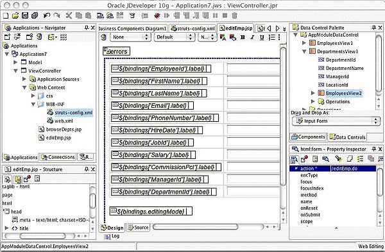Click the Debug bug icon

pos(157,15)
